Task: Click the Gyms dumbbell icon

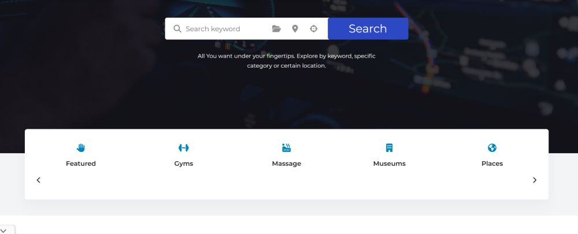Action: pos(184,148)
